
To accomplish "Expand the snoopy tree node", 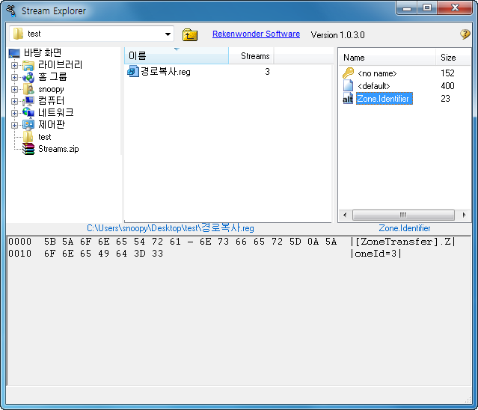I will [x=14, y=89].
